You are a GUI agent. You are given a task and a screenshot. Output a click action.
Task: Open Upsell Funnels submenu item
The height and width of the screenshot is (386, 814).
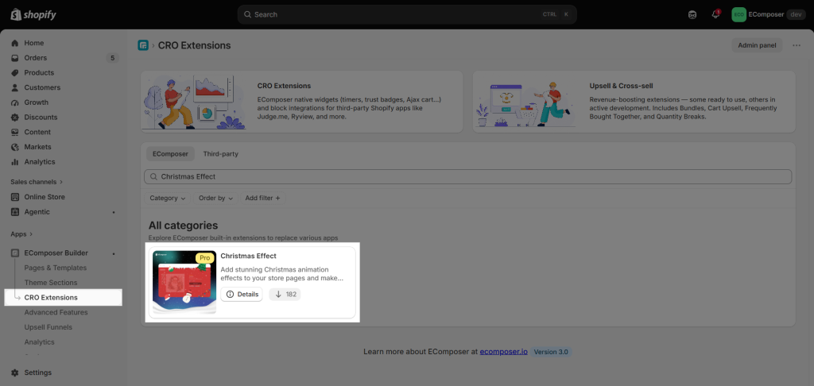pyautogui.click(x=48, y=327)
